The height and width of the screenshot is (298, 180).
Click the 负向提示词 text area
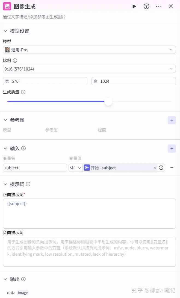click(x=89, y=252)
